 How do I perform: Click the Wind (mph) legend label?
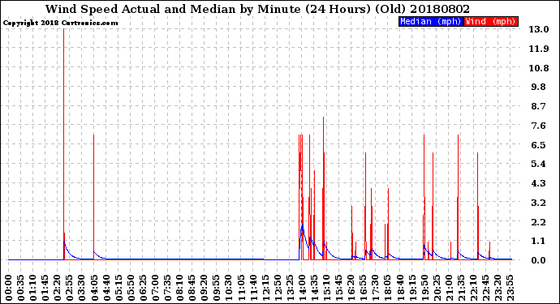(490, 21)
